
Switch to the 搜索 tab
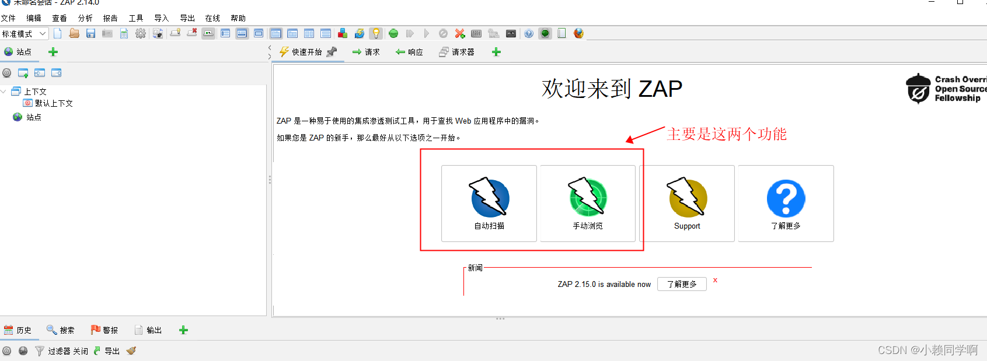point(61,330)
